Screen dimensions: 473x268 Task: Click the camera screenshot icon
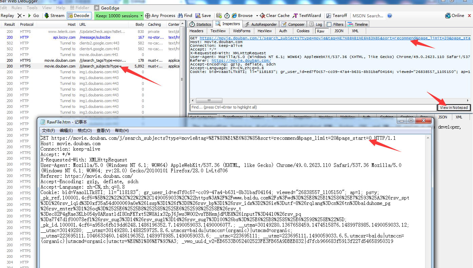pyautogui.click(x=219, y=16)
